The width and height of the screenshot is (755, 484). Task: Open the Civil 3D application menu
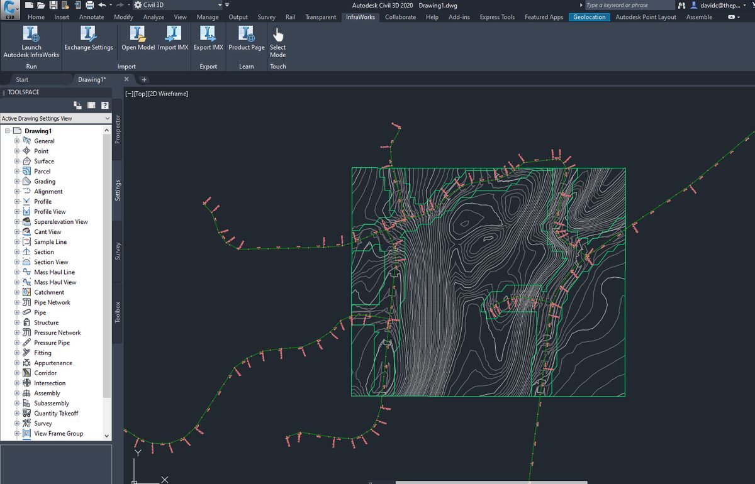point(10,9)
